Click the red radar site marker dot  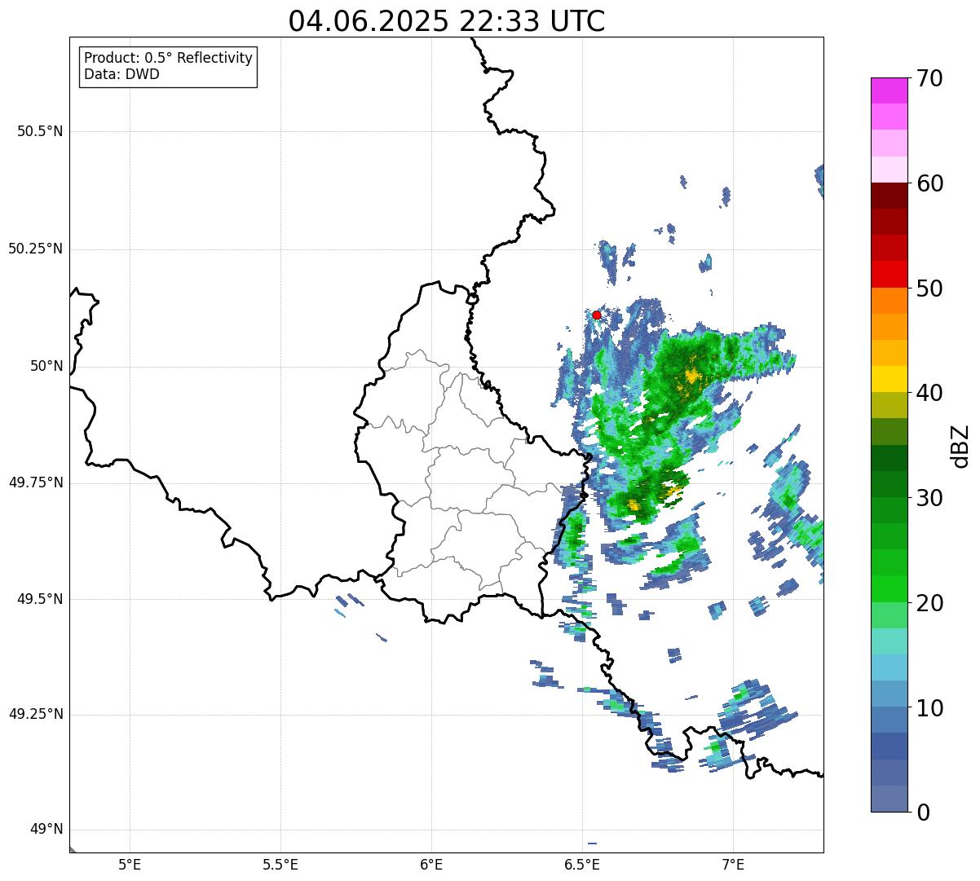coord(597,315)
